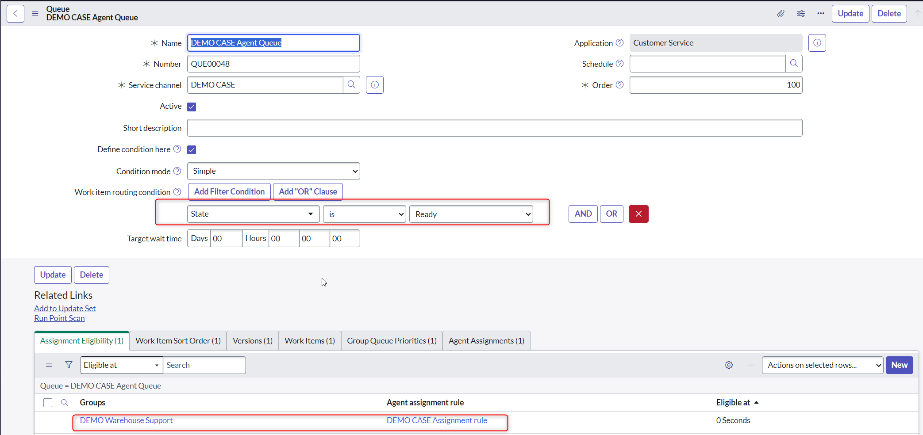Click the Add Filter Condition button

click(230, 192)
